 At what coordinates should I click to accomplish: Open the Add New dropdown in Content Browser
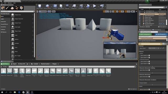click(x=5, y=64)
